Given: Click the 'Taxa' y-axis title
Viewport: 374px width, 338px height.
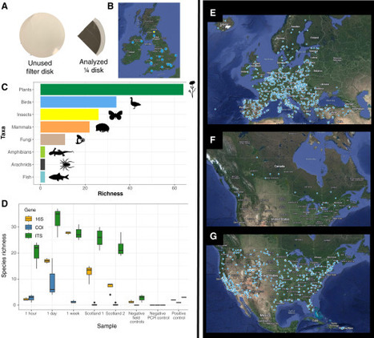Looking at the screenshot, I should (x=3, y=132).
